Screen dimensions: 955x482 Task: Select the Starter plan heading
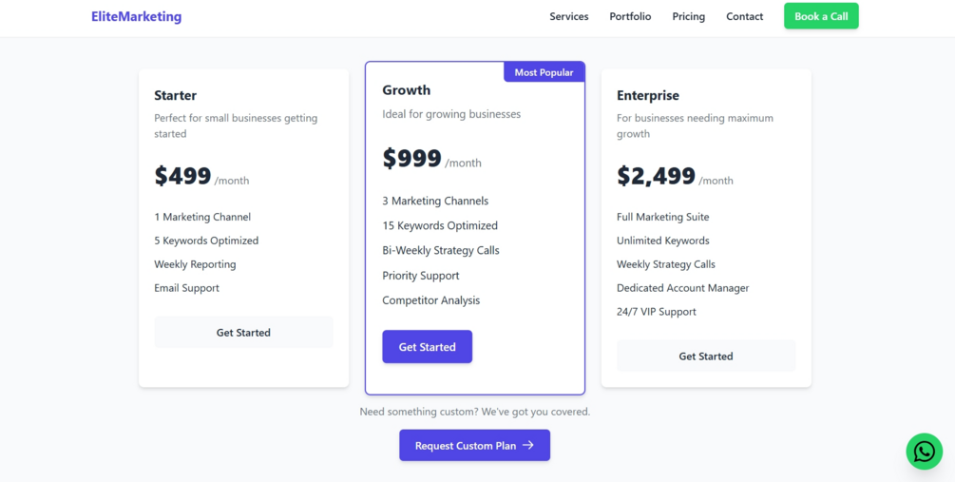click(x=176, y=95)
